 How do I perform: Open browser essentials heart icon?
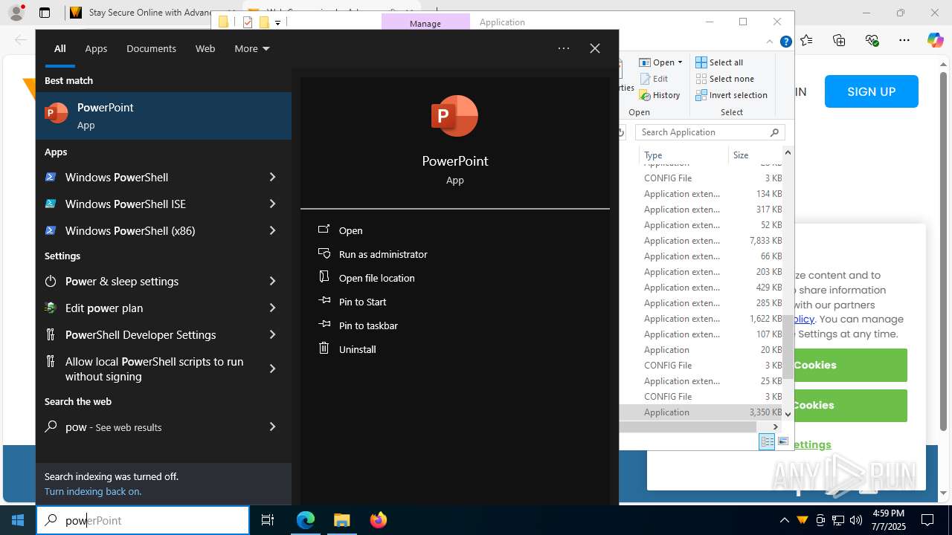[x=872, y=40]
